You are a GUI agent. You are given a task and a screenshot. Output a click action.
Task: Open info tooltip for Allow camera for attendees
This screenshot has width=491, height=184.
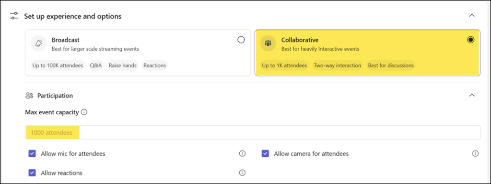pyautogui.click(x=475, y=153)
